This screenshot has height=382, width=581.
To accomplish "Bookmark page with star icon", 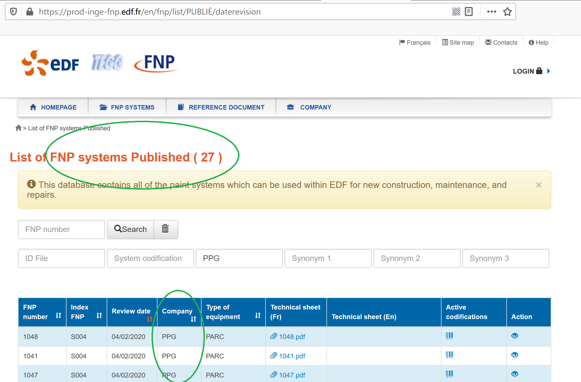I will tap(507, 12).
